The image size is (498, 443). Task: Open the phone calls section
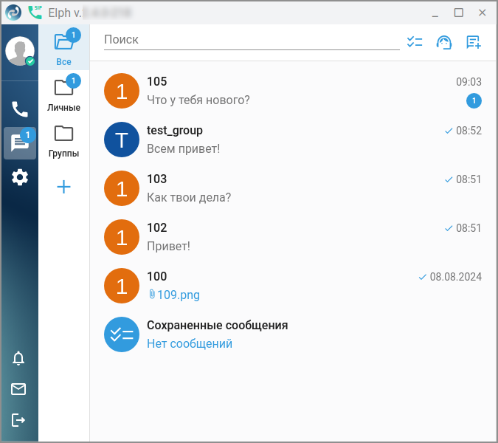coord(20,109)
